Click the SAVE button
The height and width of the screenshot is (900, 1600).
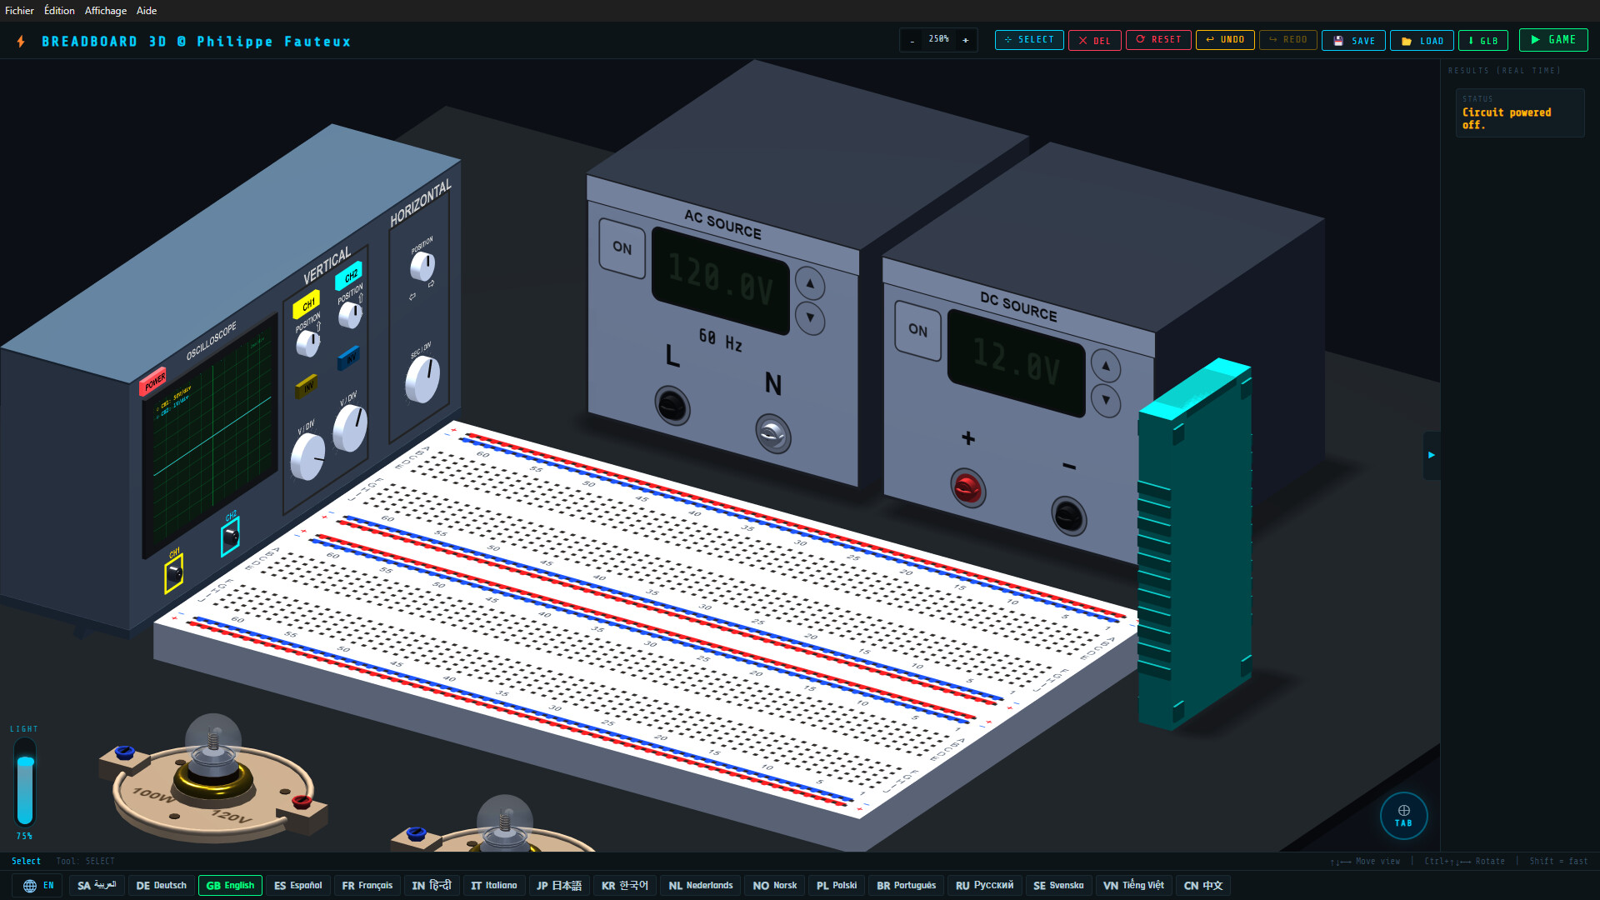(x=1353, y=40)
